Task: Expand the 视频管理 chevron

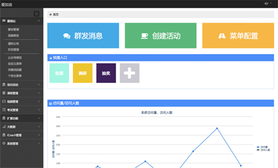Action: point(39,101)
